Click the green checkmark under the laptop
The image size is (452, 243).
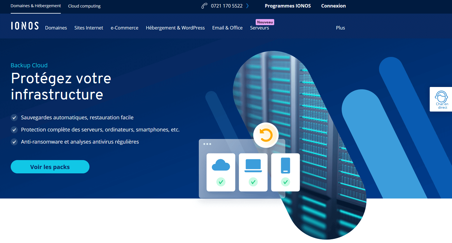click(x=253, y=182)
